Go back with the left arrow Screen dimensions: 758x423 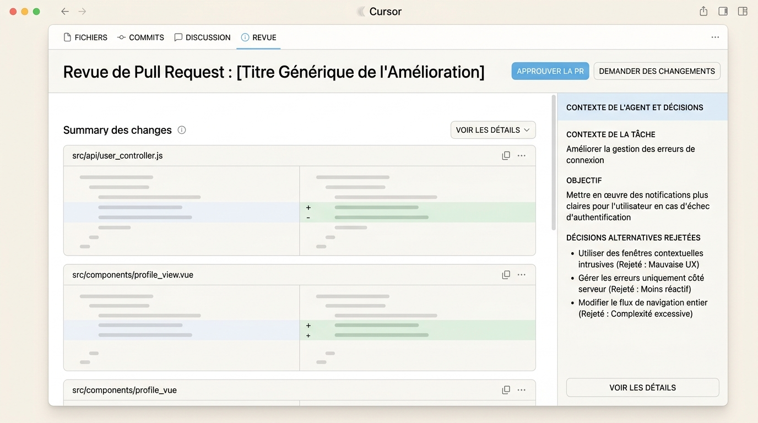[x=65, y=12]
